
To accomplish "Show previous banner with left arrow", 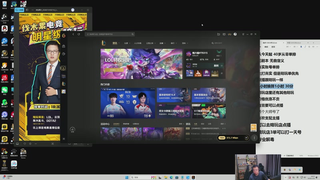I will [x=102, y=64].
